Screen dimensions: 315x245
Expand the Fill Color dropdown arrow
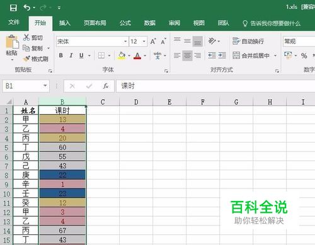click(x=129, y=55)
